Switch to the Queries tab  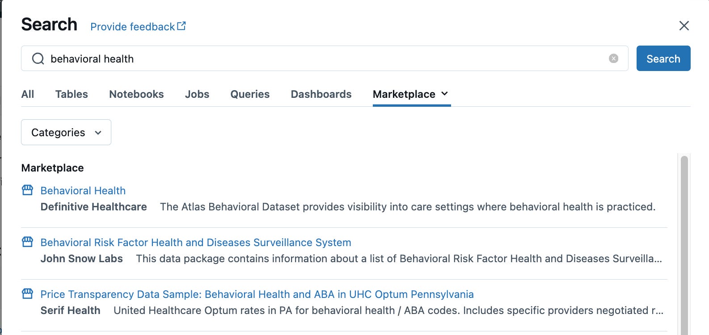pos(250,94)
